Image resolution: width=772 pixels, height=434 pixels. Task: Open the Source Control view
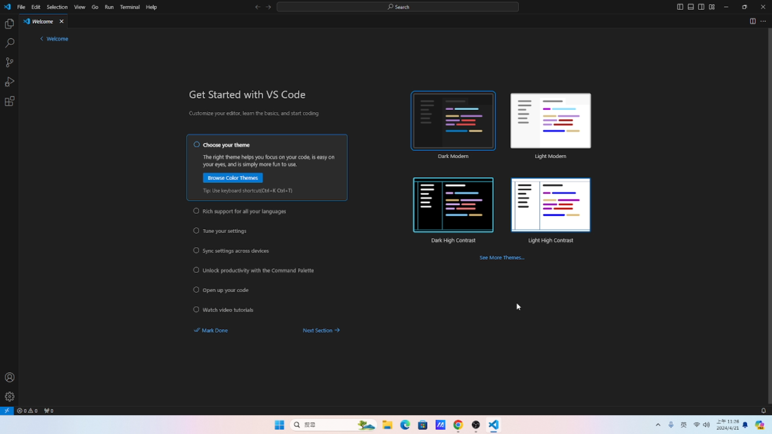[9, 62]
